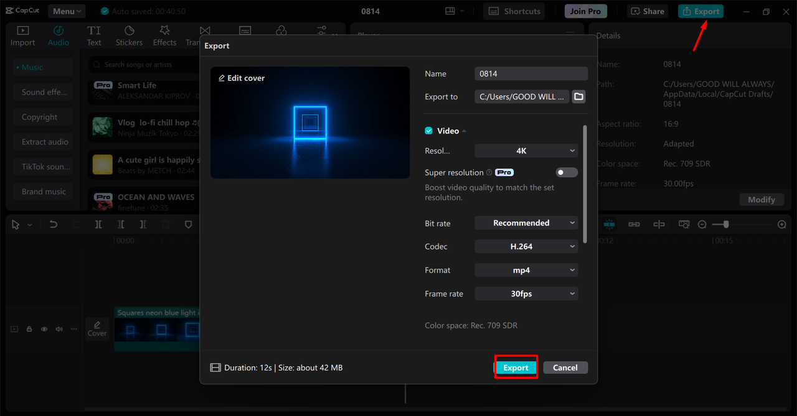Viewport: 797px width, 416px height.
Task: Open the Import media tab
Action: click(22, 36)
